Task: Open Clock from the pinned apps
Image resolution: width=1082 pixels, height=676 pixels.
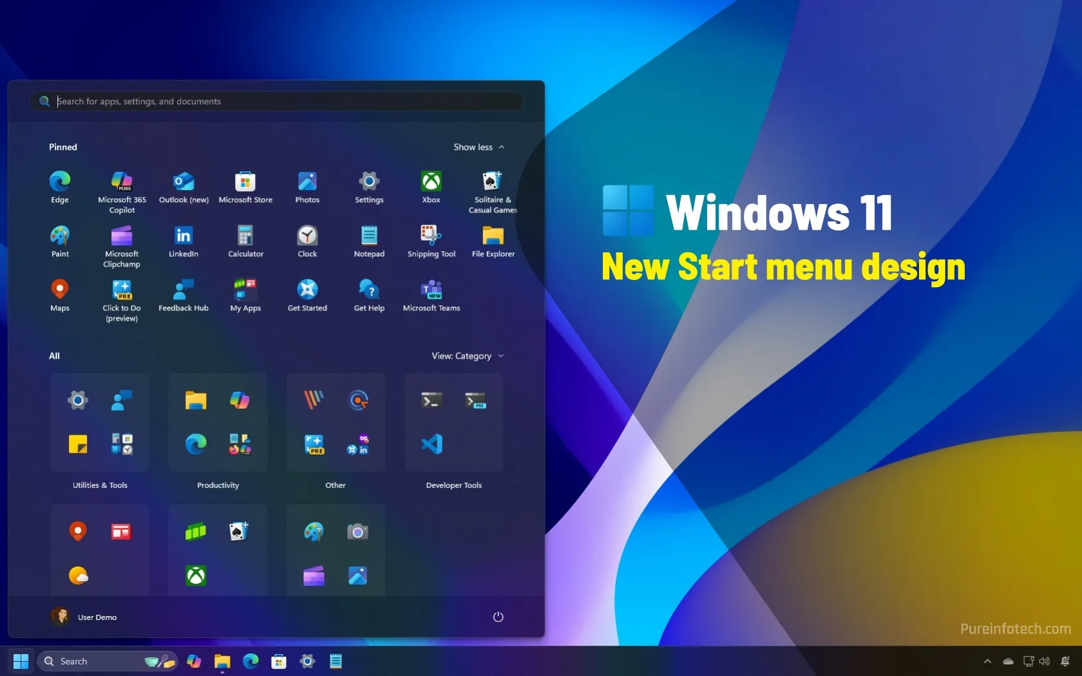Action: point(307,236)
